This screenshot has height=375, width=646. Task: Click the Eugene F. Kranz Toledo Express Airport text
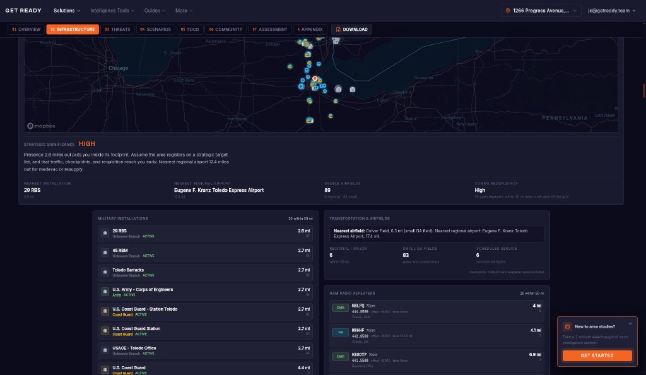pyautogui.click(x=219, y=191)
